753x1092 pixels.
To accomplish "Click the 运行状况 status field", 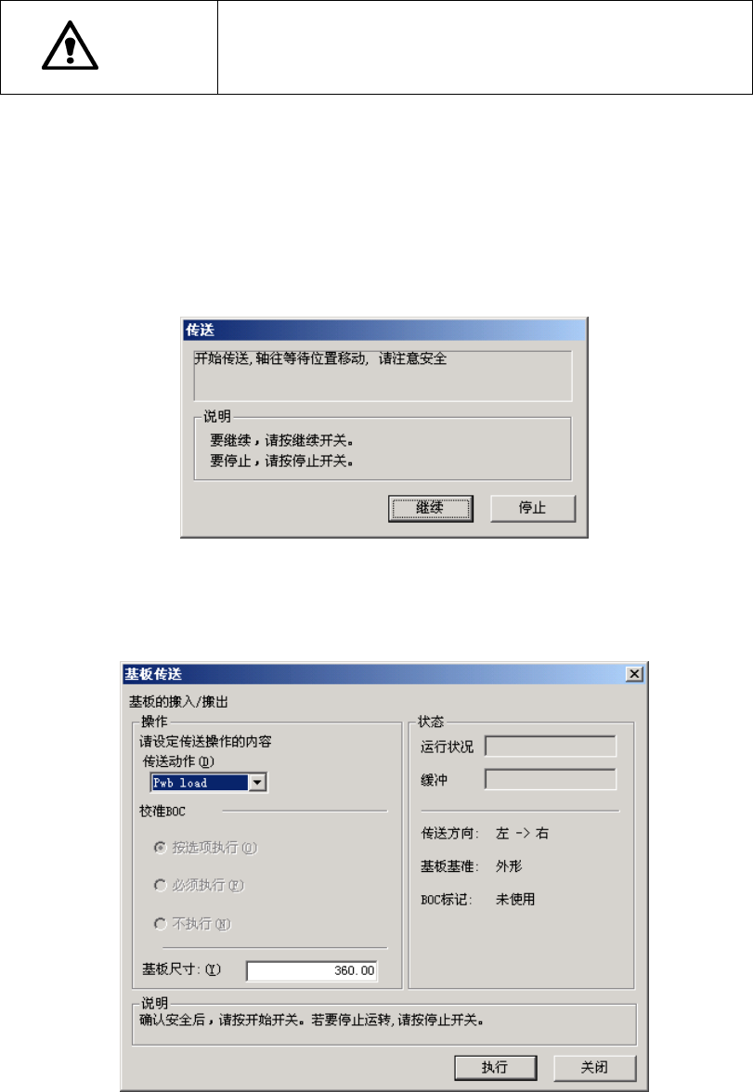I will (x=551, y=747).
